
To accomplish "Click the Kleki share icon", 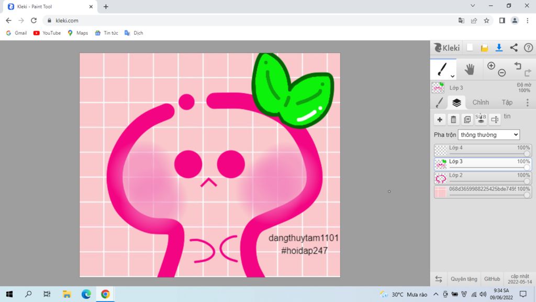I will [x=514, y=48].
